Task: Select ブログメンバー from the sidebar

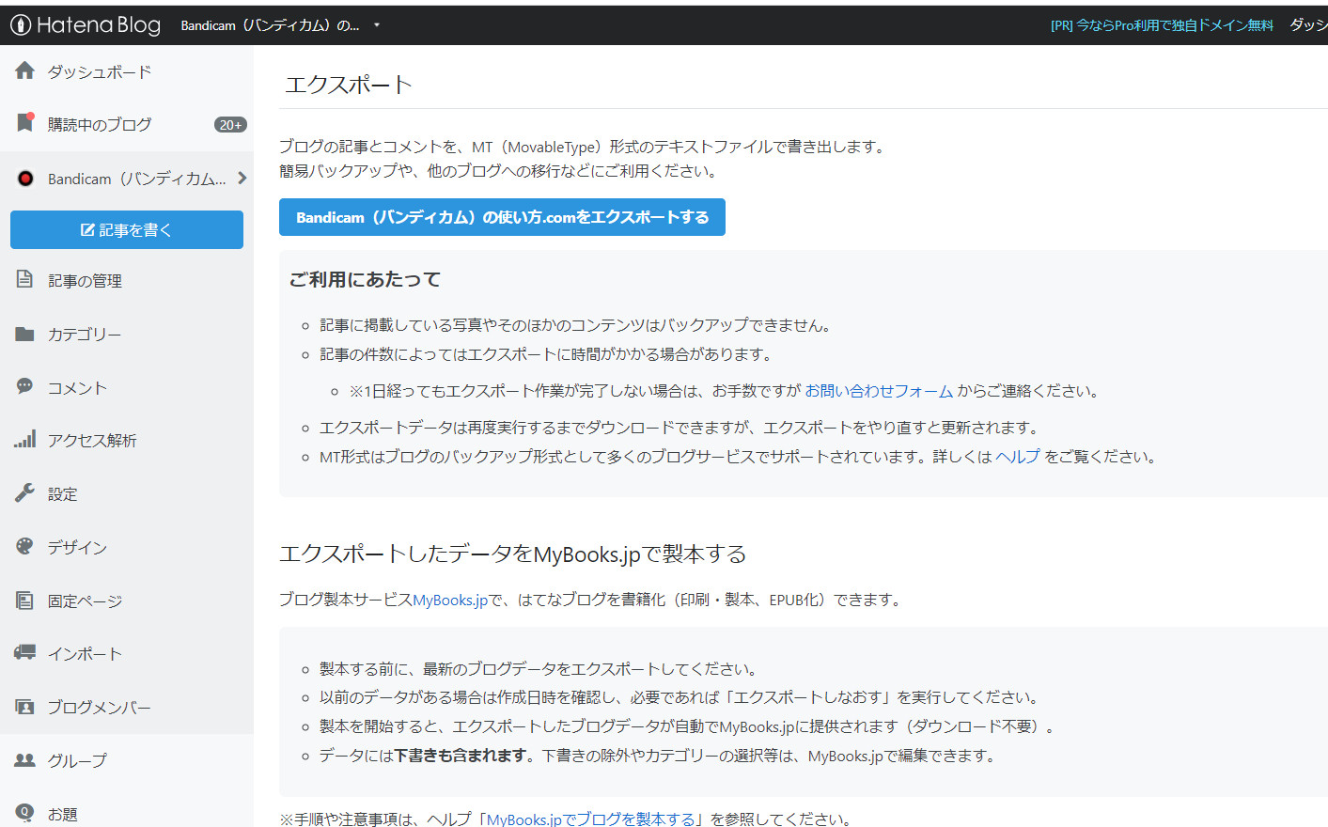Action: (x=99, y=707)
